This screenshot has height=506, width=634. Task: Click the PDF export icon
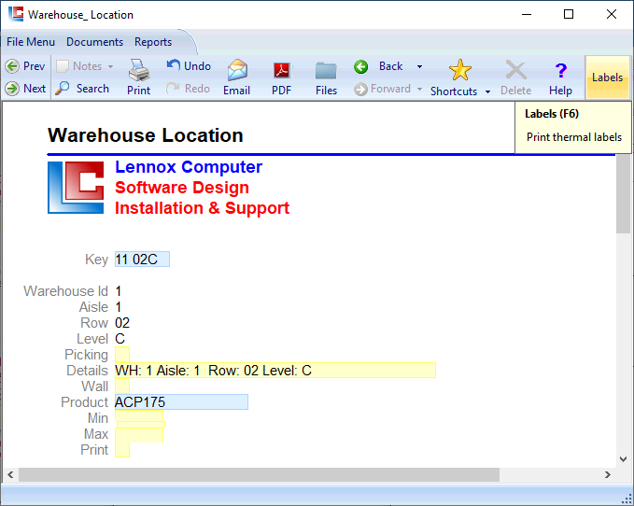point(282,71)
